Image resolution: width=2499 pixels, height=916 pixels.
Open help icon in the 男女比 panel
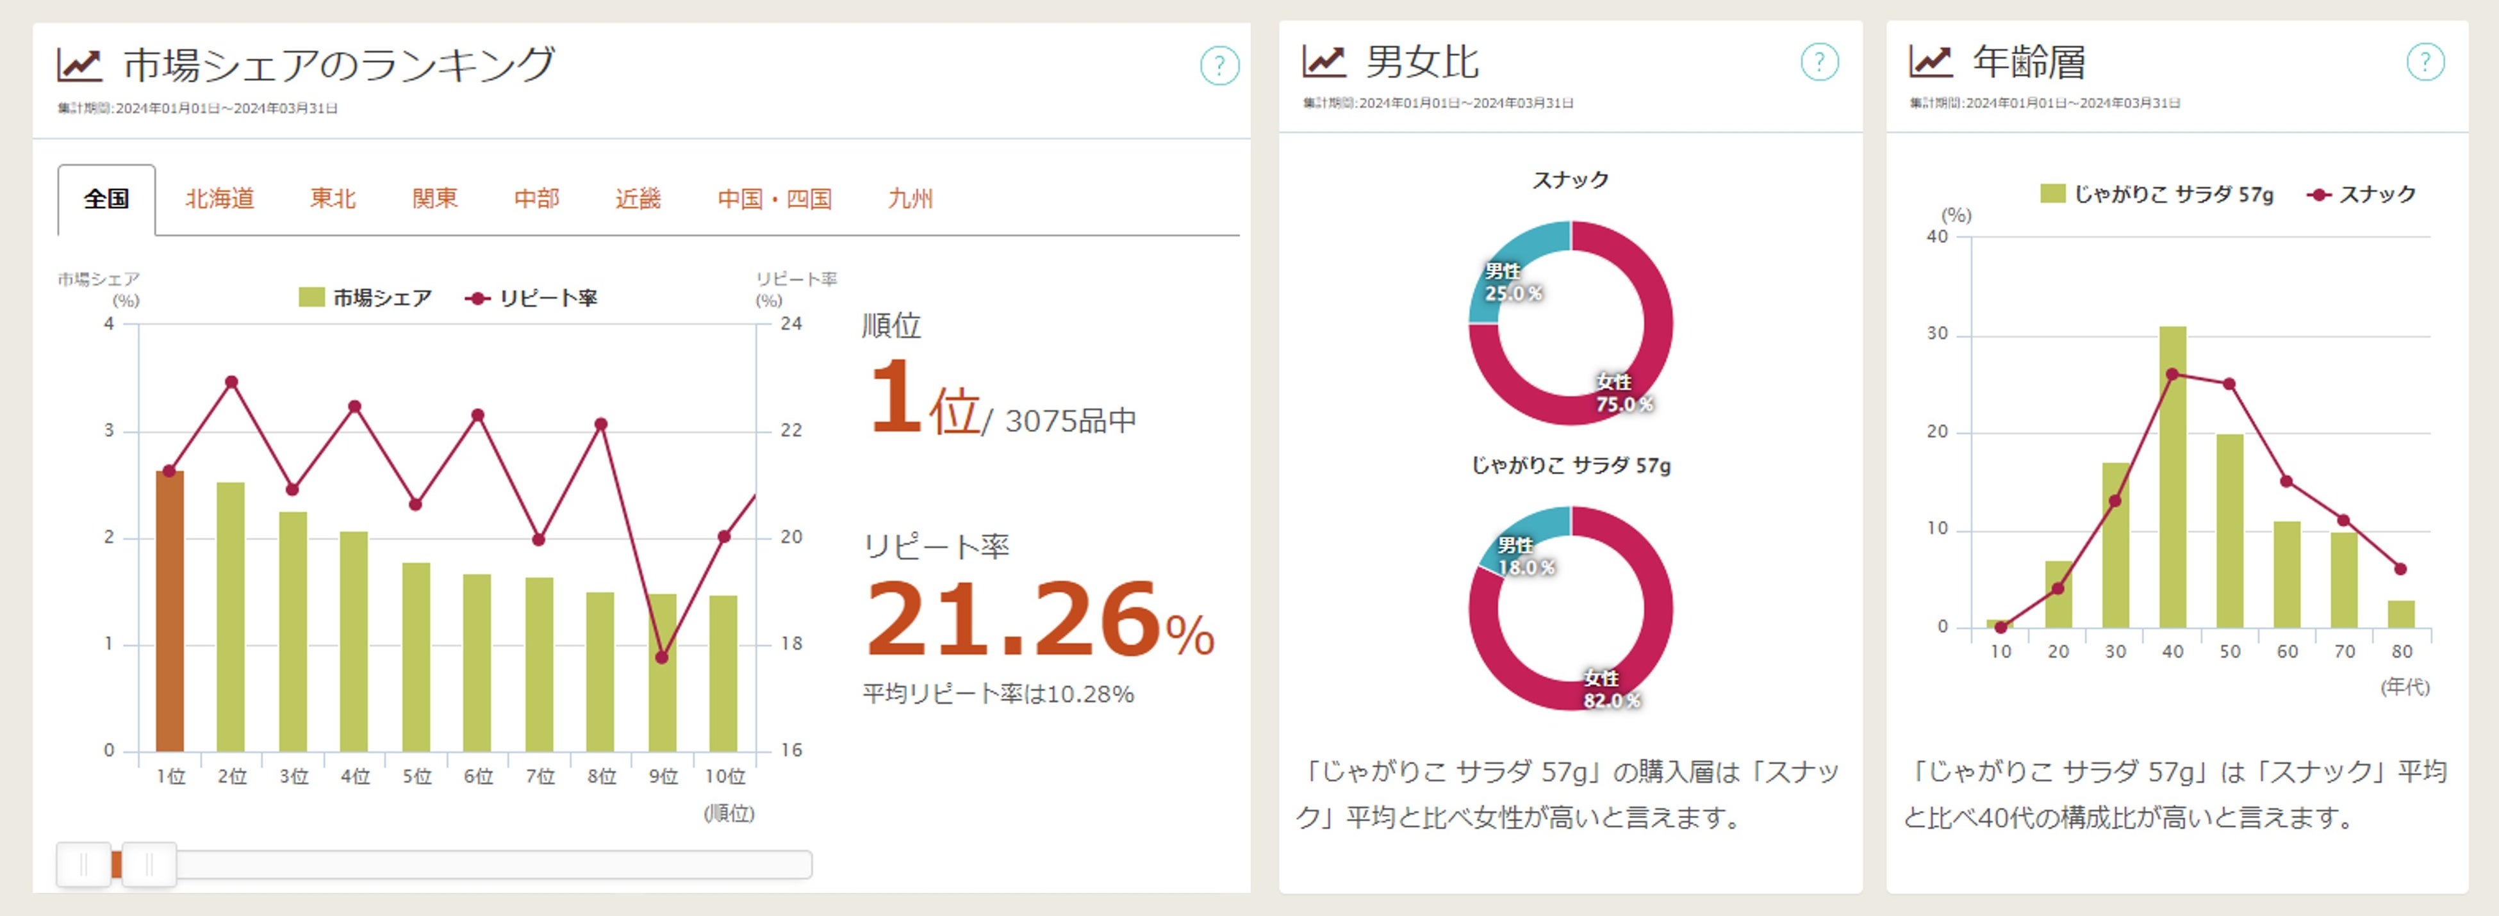point(1819,62)
